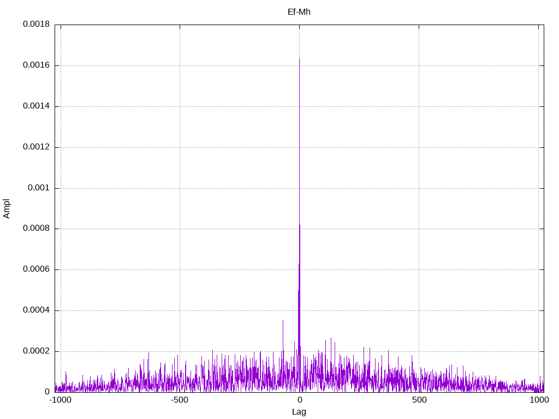Click the -1000 x-axis tick label
The image size is (559, 419).
(x=61, y=400)
